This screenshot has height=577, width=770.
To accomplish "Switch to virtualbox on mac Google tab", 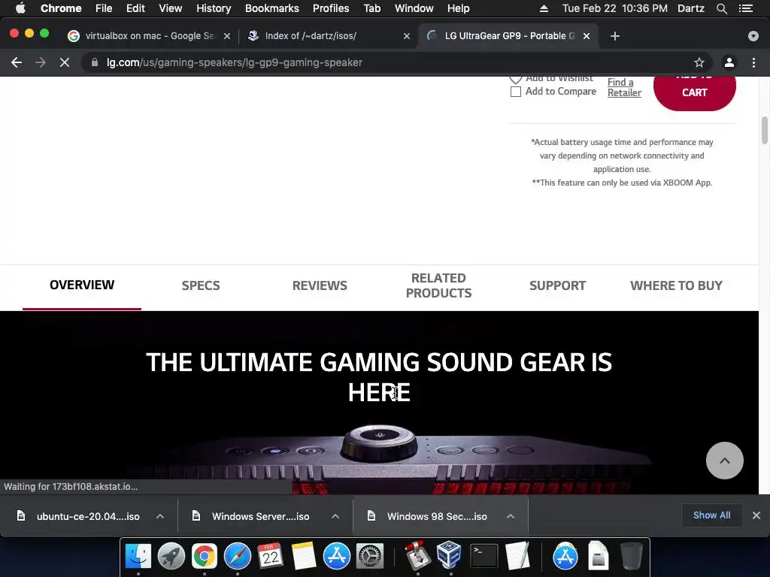I will (149, 36).
